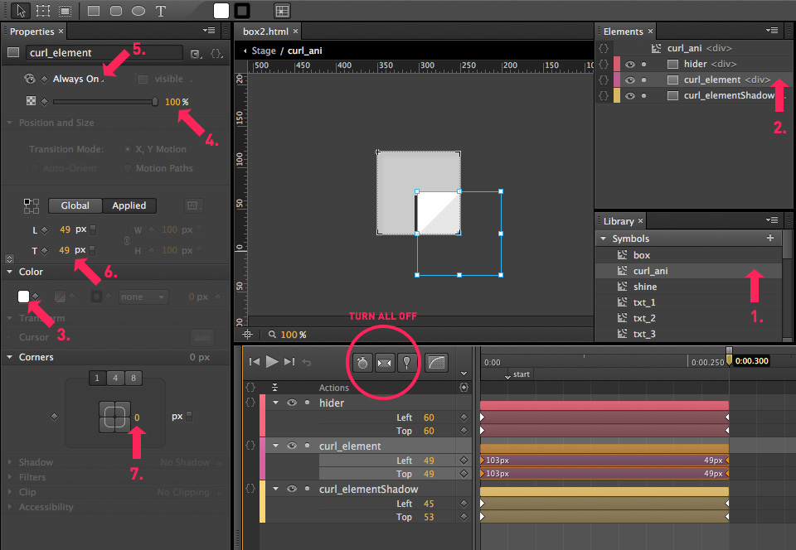Viewport: 796px width, 550px height.
Task: Click the center stage icon
Action: 248,335
